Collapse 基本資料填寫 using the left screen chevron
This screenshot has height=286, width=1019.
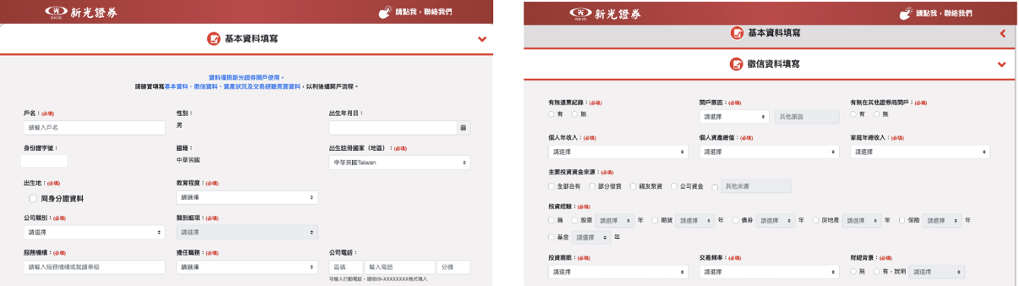click(x=482, y=39)
